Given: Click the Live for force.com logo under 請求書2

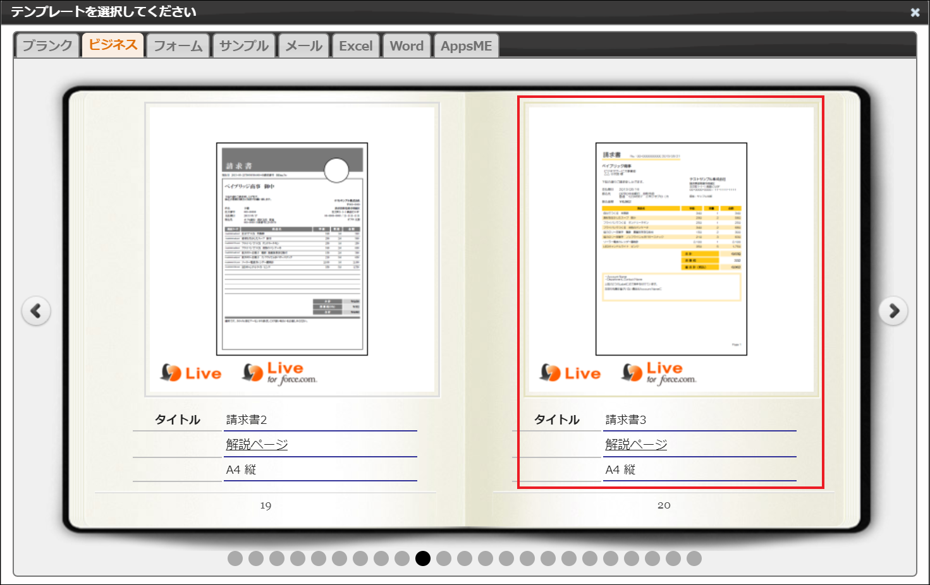Looking at the screenshot, I should [280, 373].
